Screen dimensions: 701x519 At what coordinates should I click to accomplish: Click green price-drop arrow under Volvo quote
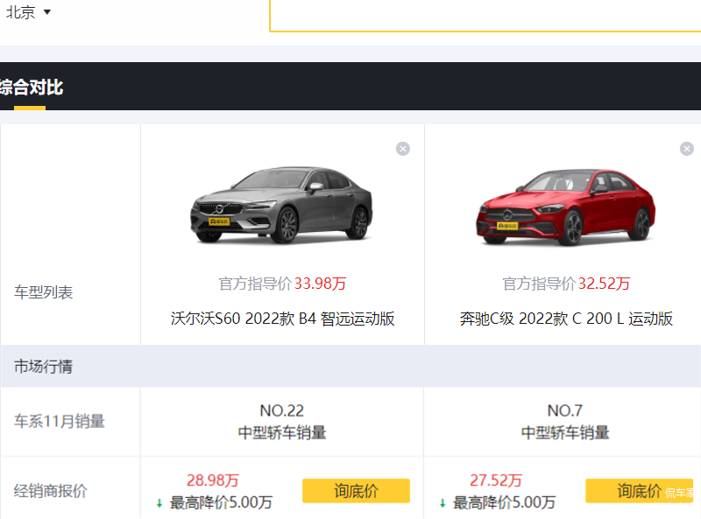coord(159,503)
